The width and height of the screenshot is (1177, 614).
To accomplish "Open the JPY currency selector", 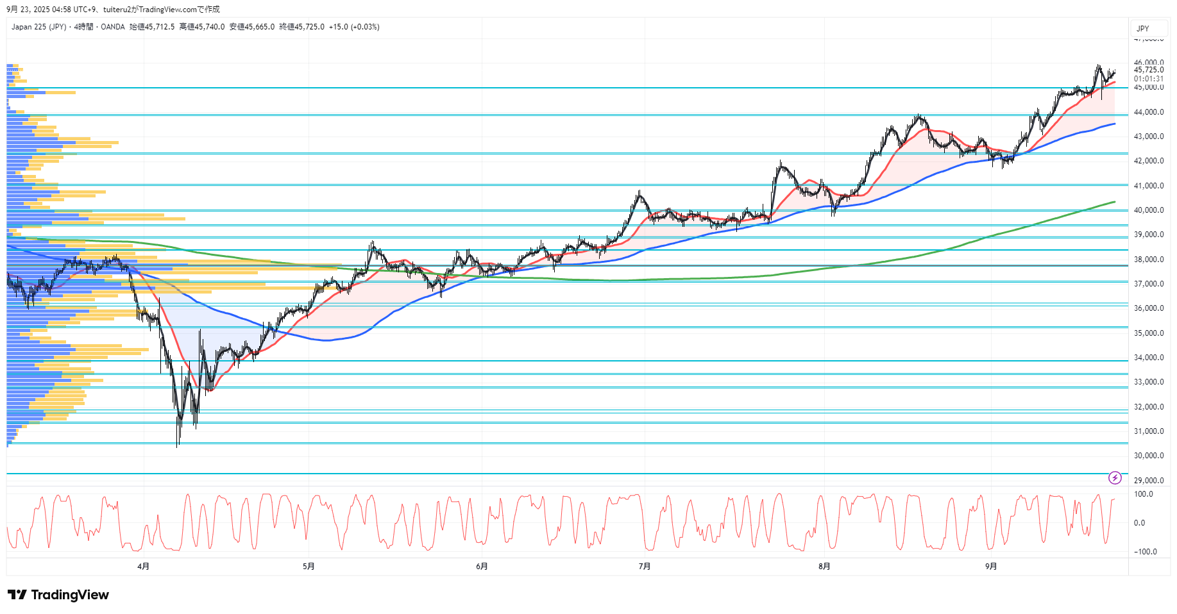I will click(x=1143, y=28).
